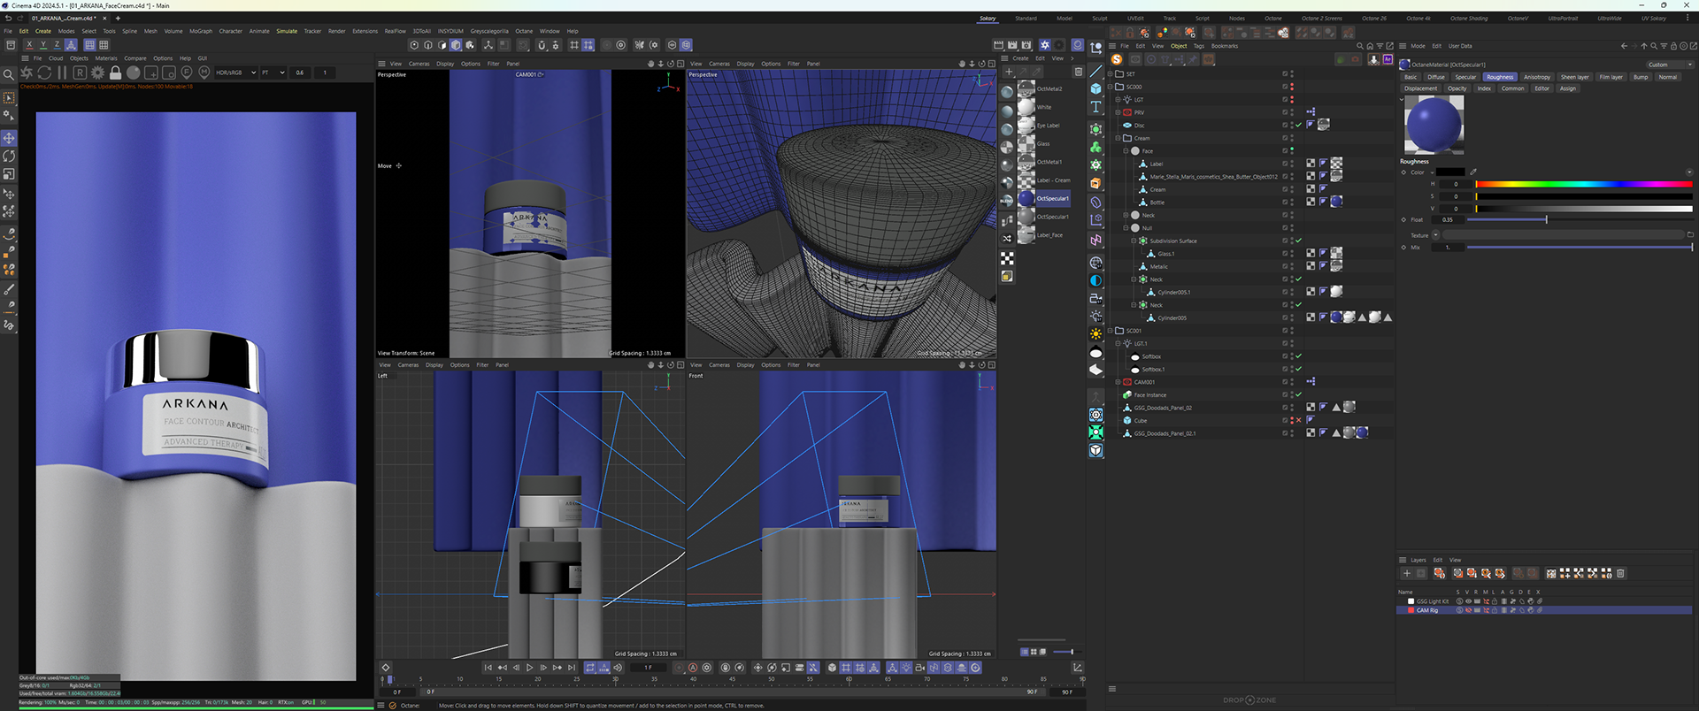
Task: Go to the timeline start frame
Action: click(488, 668)
